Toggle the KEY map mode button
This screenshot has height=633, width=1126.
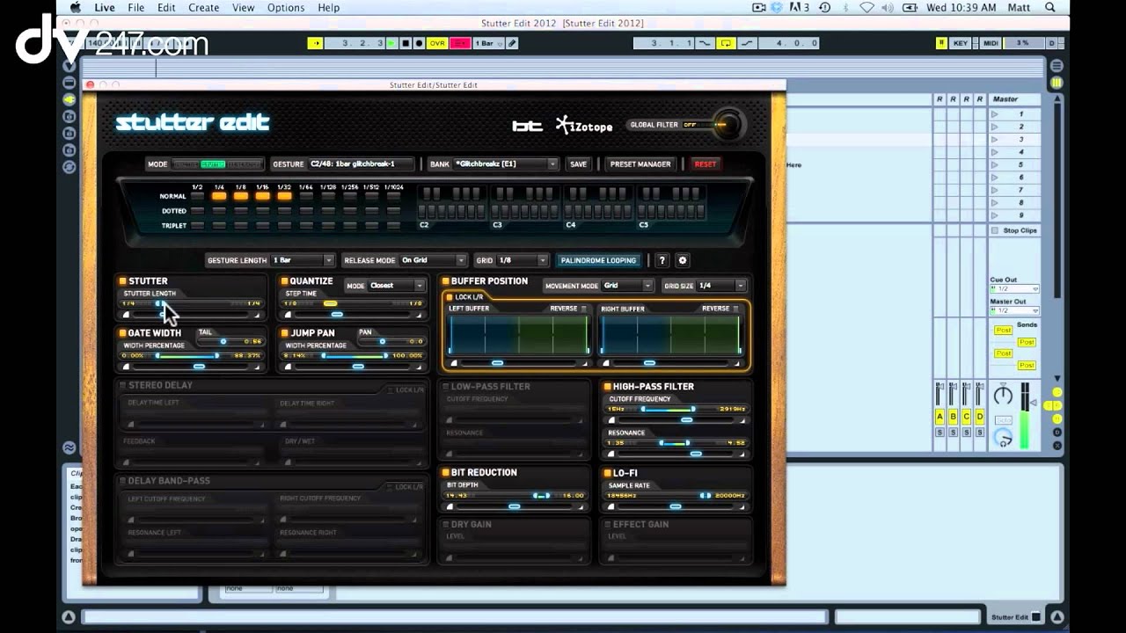point(960,43)
